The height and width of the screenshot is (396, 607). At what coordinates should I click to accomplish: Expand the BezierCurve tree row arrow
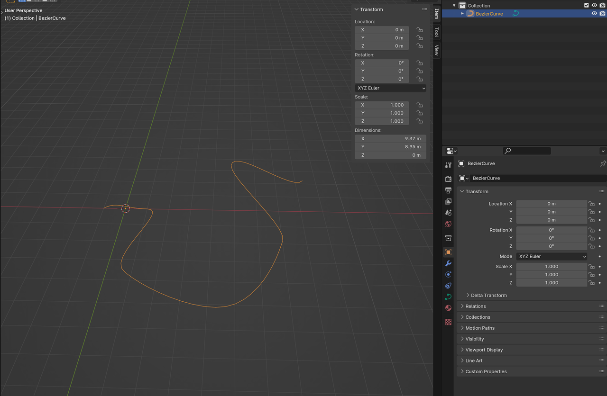click(462, 14)
